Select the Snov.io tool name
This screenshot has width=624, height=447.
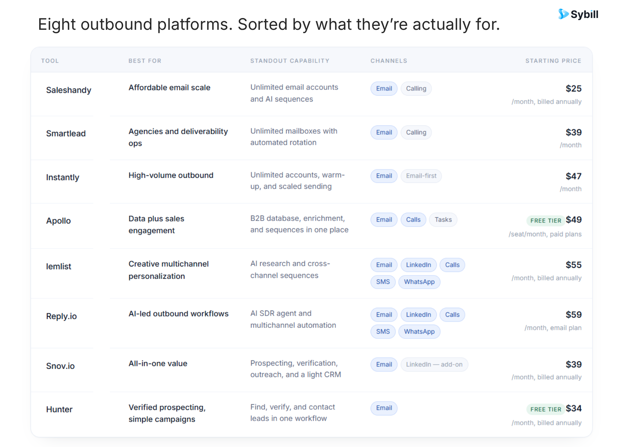[x=60, y=366]
